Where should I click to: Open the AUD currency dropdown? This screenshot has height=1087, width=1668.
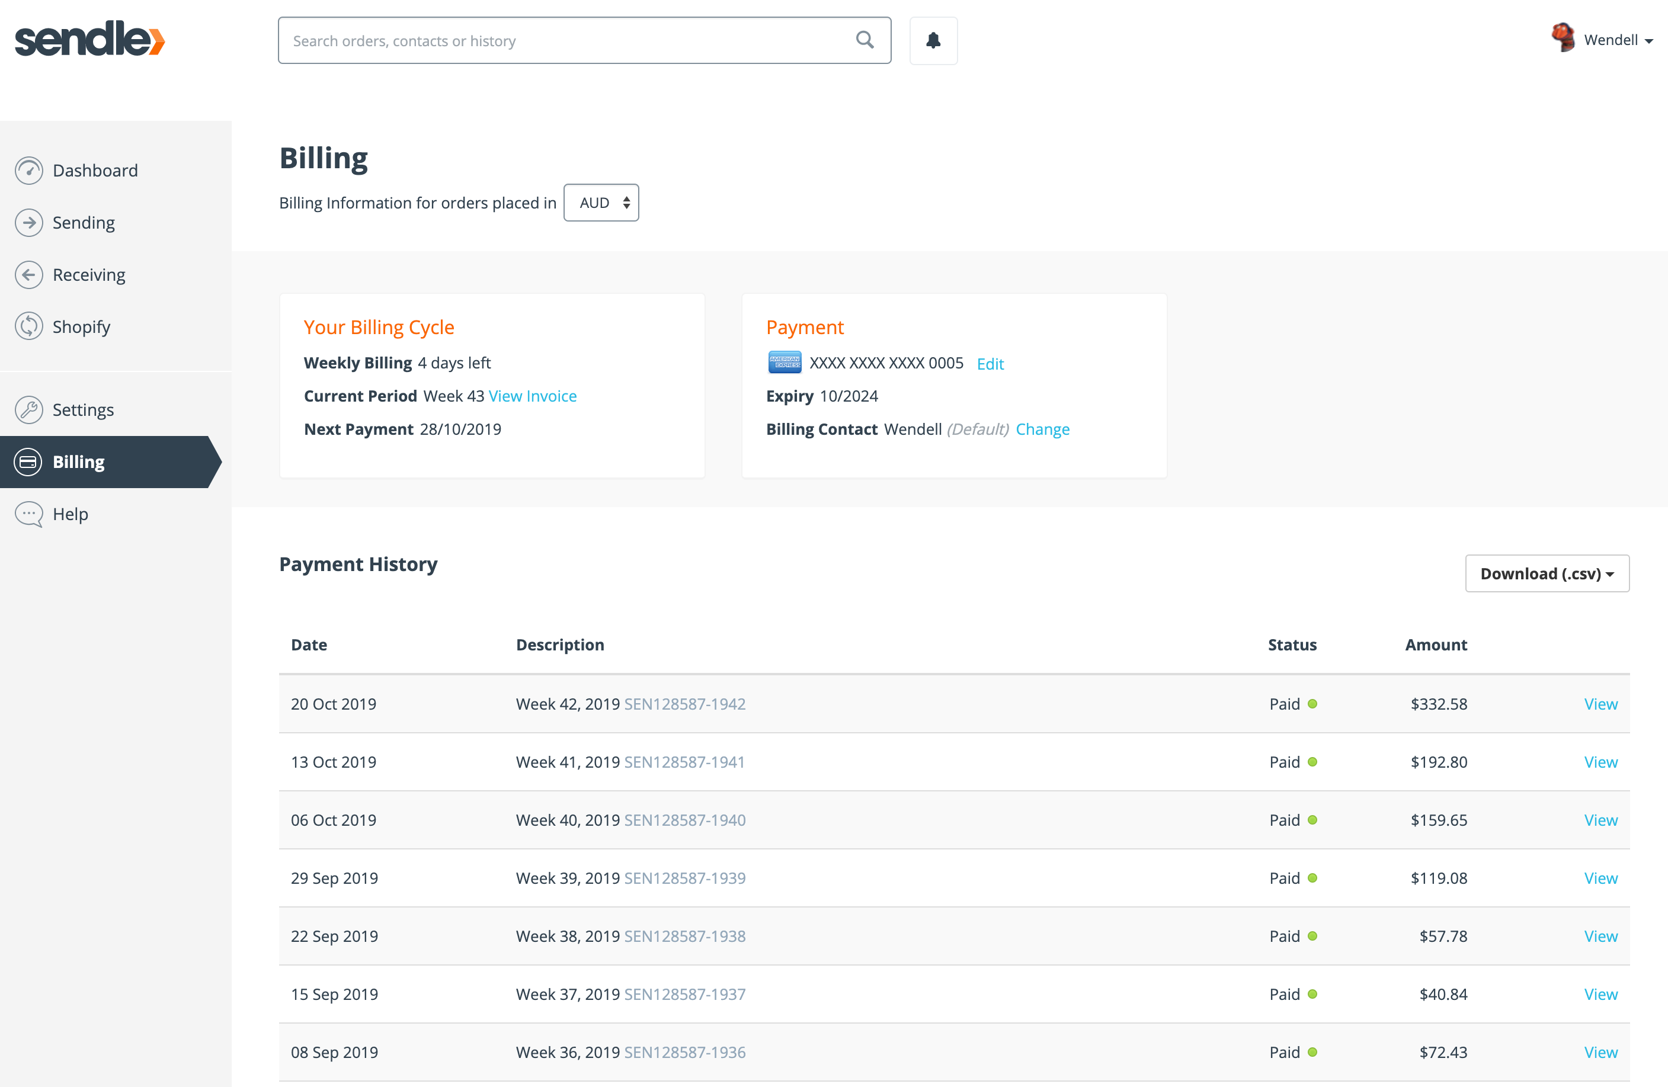(601, 203)
